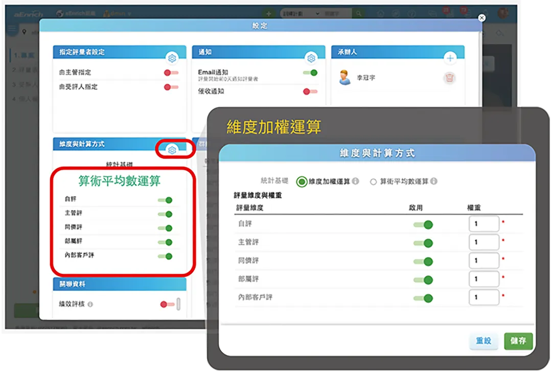Open gear settings for 通知 panel

pos(311,58)
